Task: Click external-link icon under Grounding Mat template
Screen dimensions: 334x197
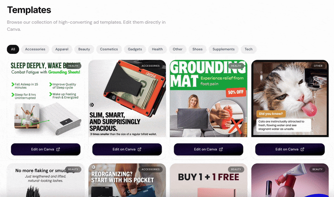Action: tap(221, 149)
